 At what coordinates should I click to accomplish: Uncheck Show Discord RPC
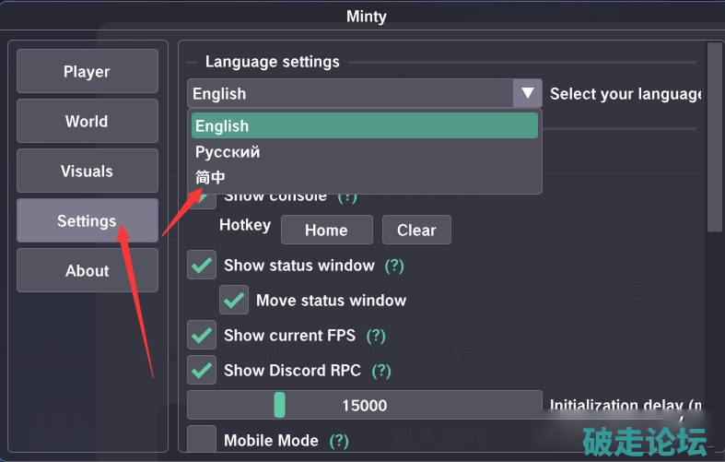202,371
